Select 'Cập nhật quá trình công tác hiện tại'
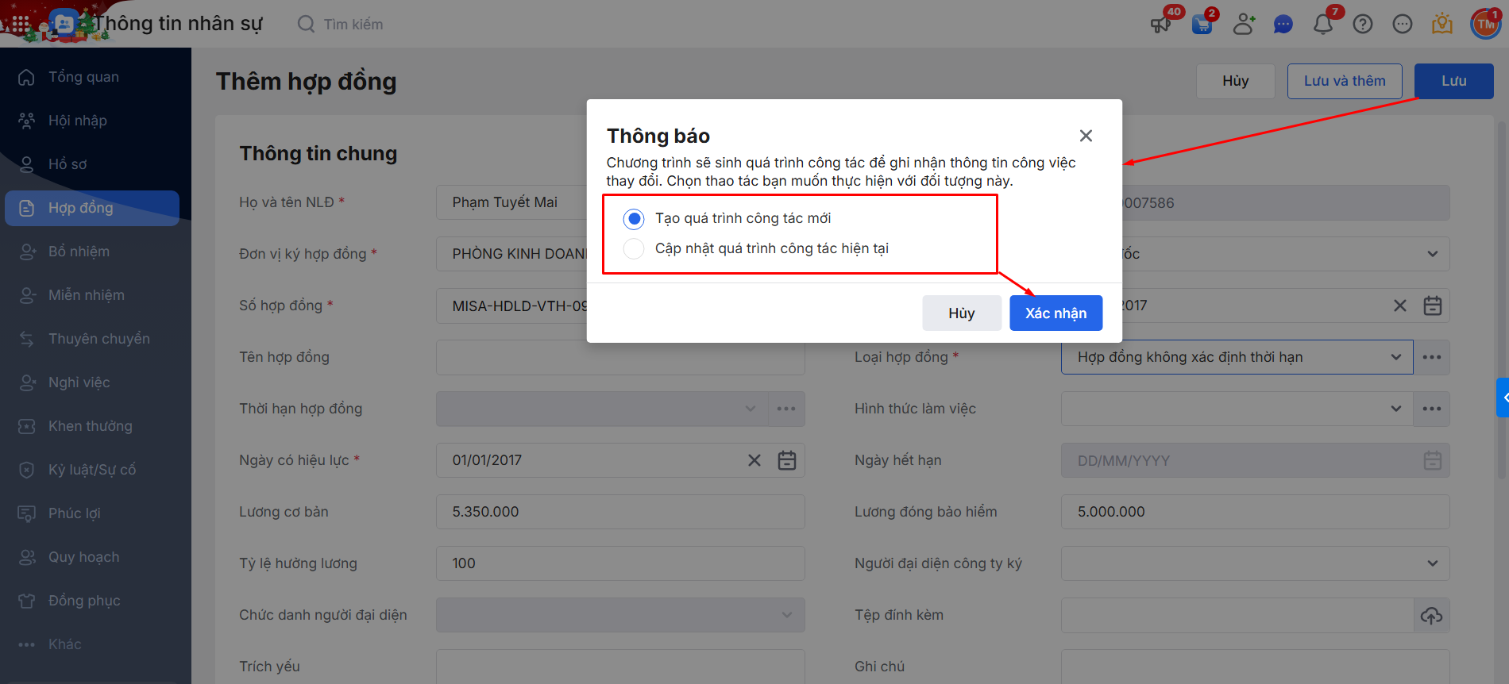The height and width of the screenshot is (684, 1509). coord(634,248)
